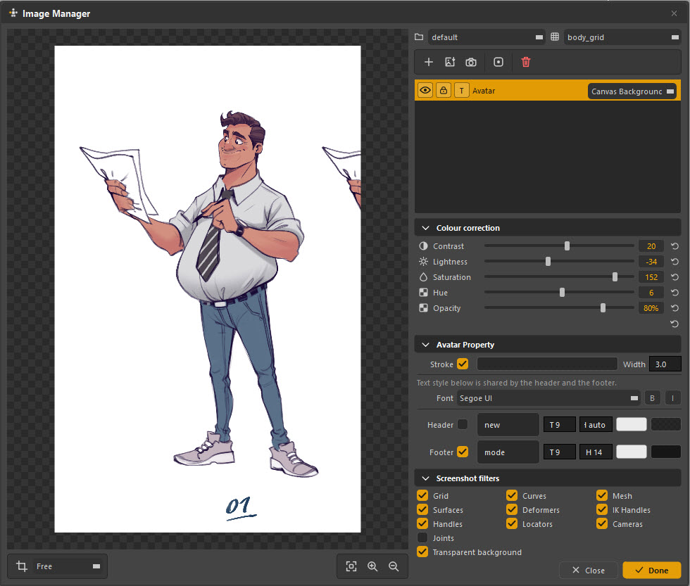Open the Canvas Background dropdown
The width and height of the screenshot is (690, 586).
pos(632,91)
